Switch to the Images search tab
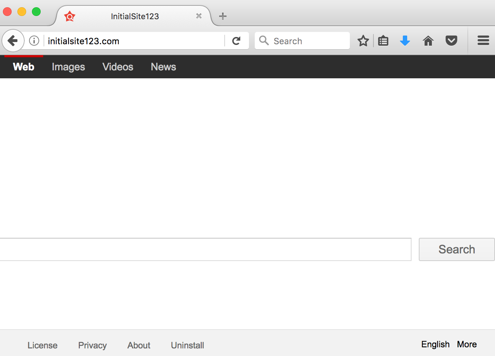495x356 pixels. pyautogui.click(x=68, y=67)
